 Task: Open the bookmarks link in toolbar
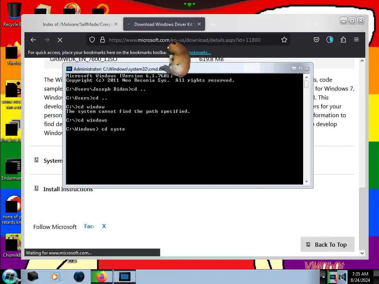(x=199, y=53)
